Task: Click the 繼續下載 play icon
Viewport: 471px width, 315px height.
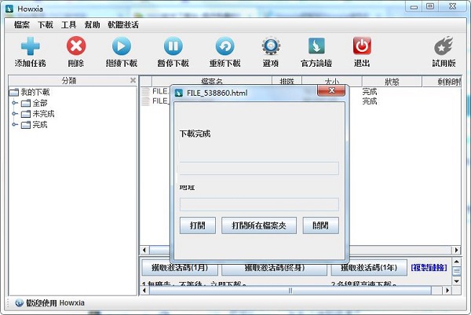Action: point(122,46)
